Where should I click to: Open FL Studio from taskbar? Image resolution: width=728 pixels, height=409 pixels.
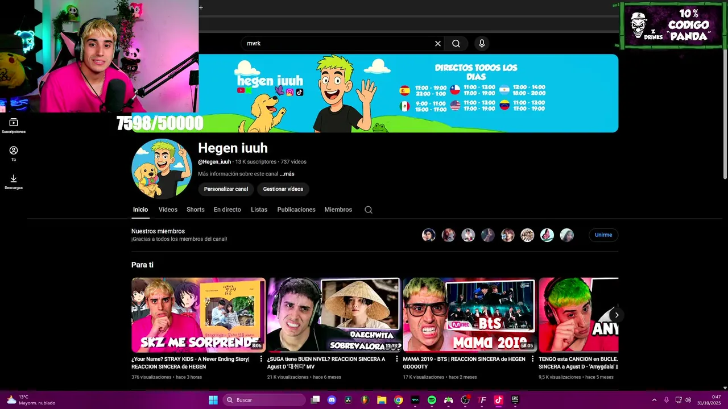365,400
